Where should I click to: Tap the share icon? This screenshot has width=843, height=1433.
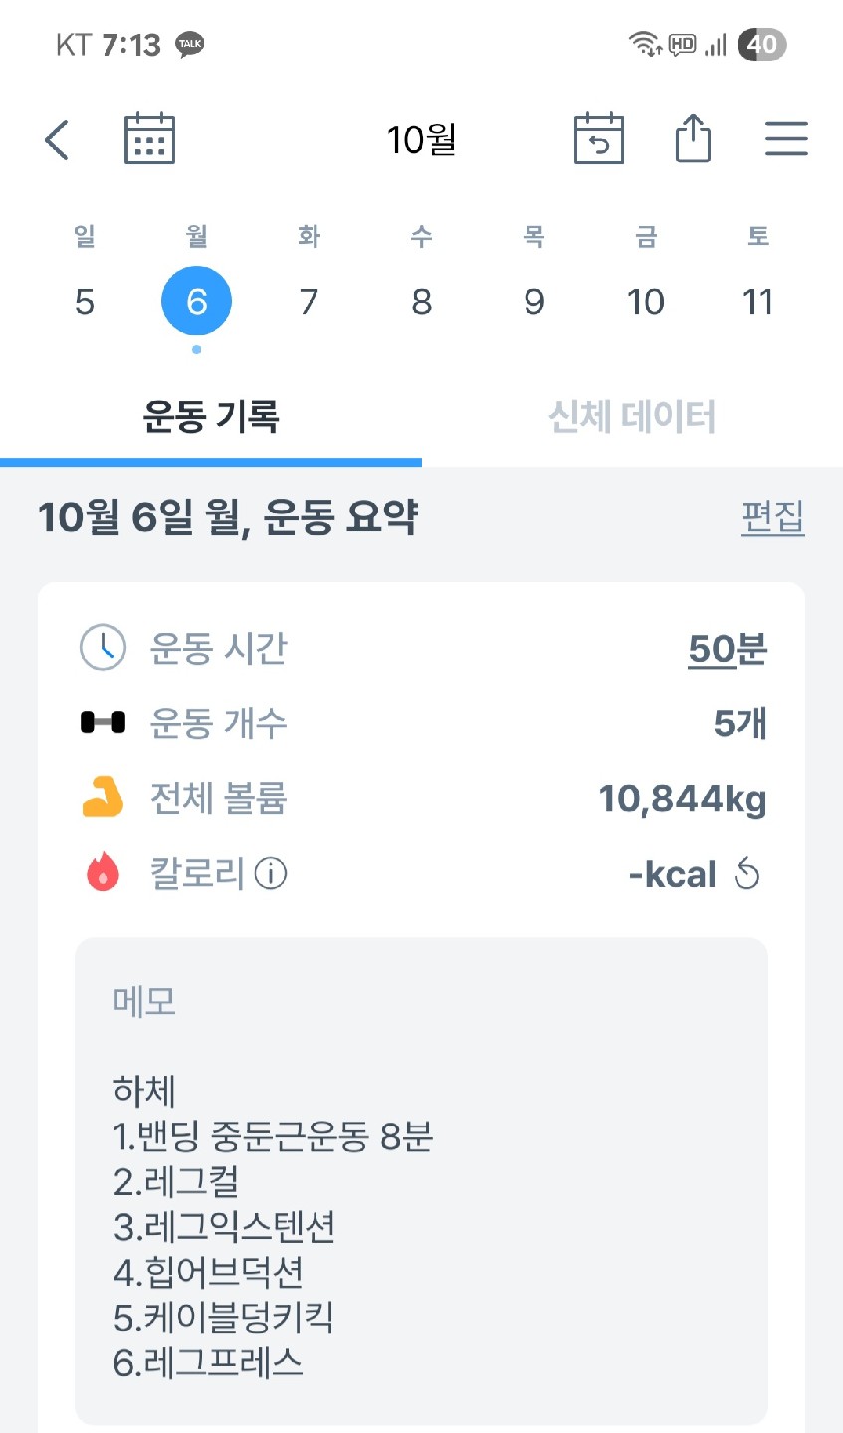[x=693, y=138]
